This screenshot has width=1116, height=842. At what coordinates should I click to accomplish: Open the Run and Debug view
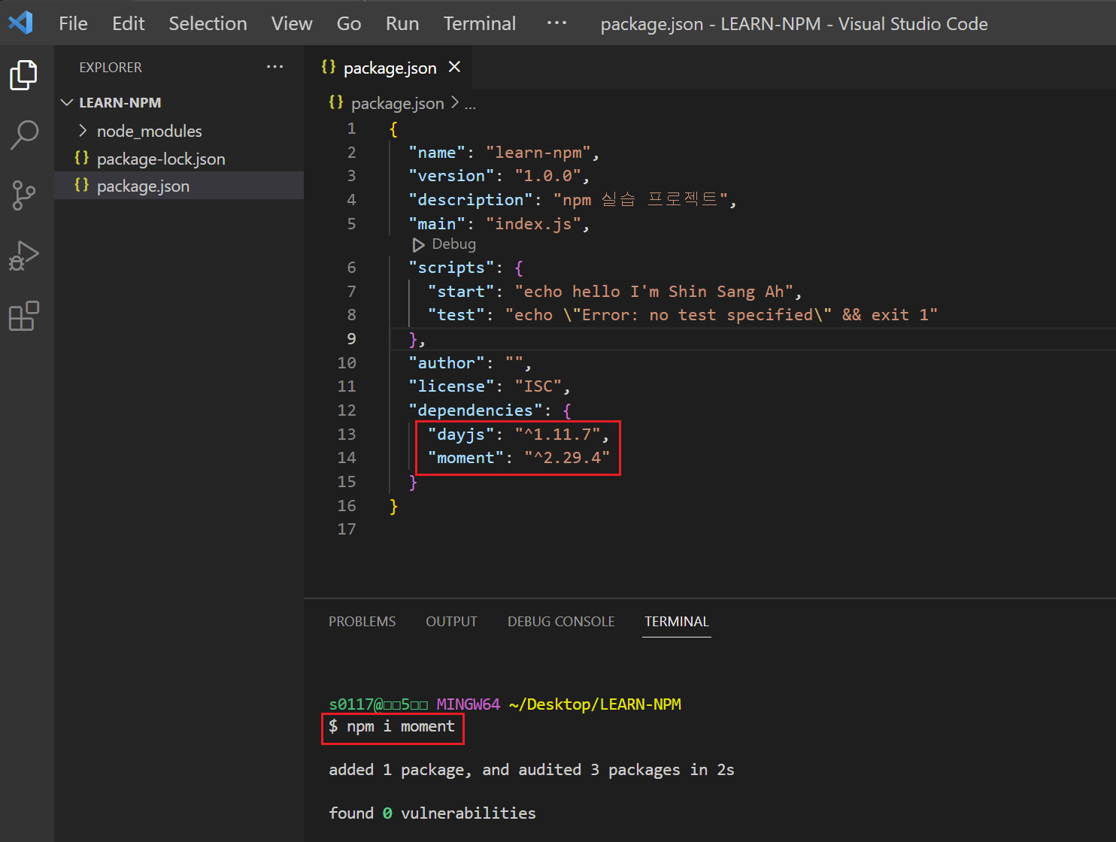pyautogui.click(x=24, y=256)
